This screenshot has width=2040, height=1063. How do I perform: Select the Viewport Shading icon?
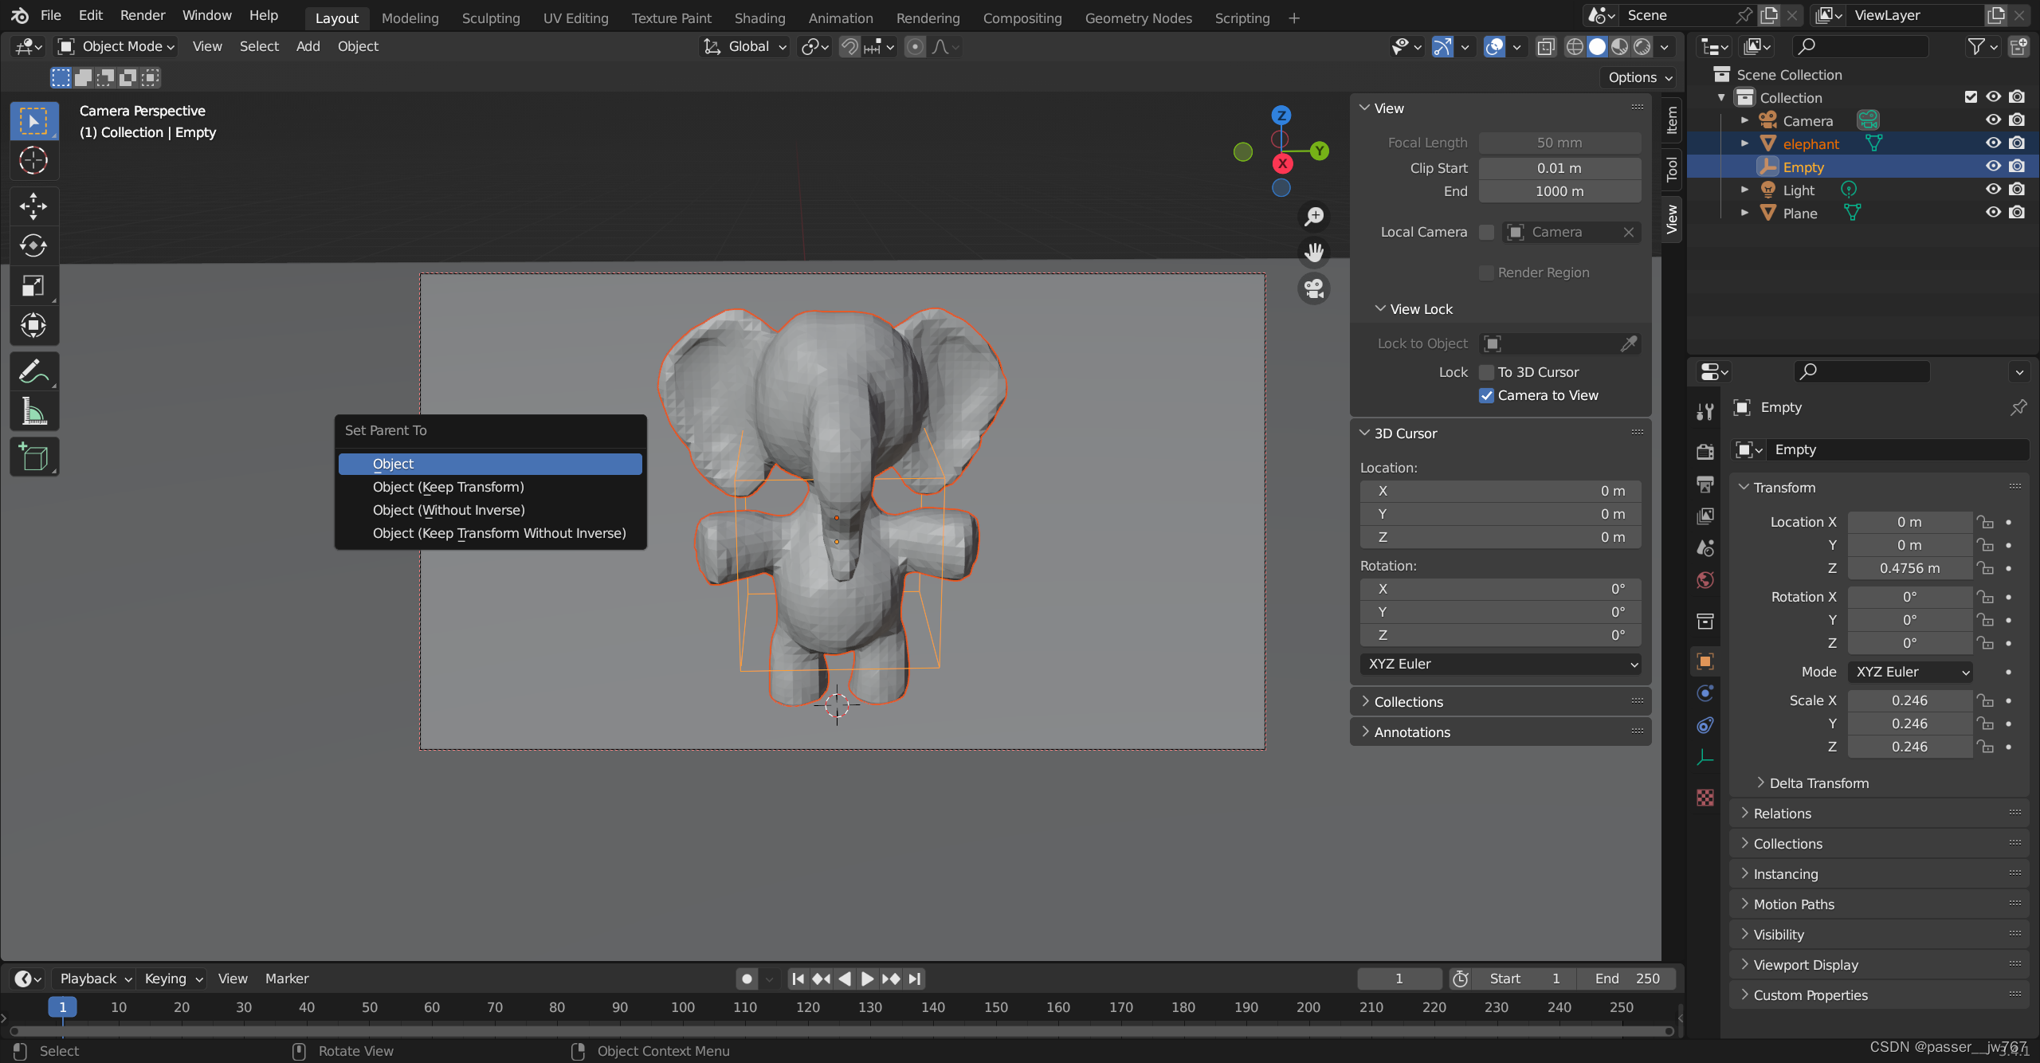click(1598, 46)
